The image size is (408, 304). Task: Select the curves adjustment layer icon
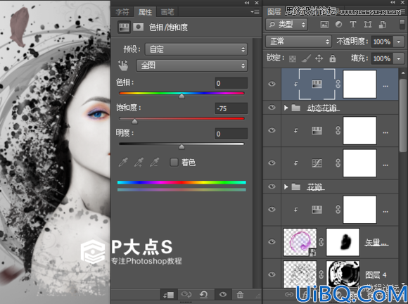pos(317,163)
